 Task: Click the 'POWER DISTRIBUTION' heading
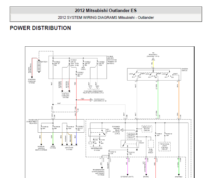click(40, 28)
